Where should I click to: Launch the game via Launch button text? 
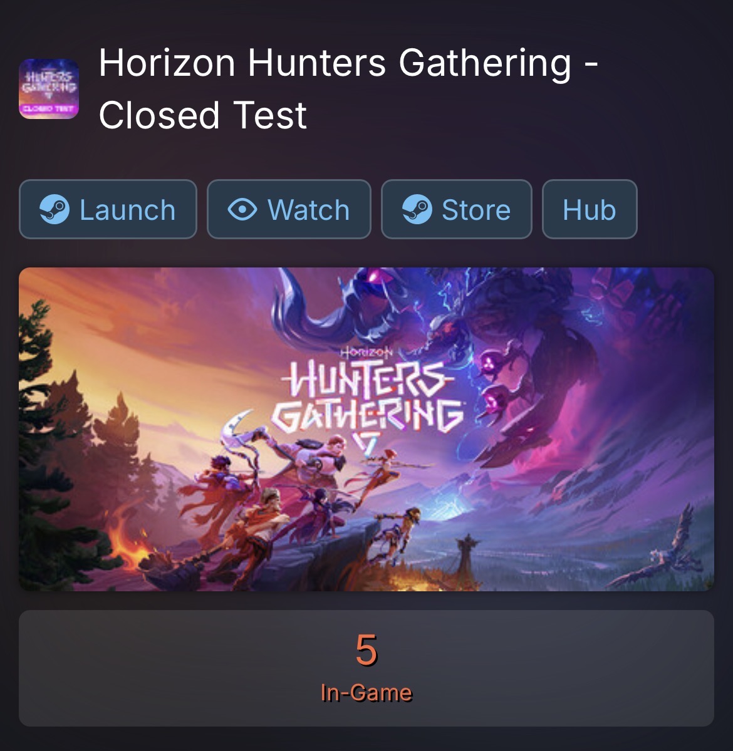(x=127, y=210)
